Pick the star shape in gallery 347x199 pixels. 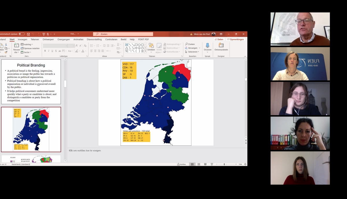point(142,51)
